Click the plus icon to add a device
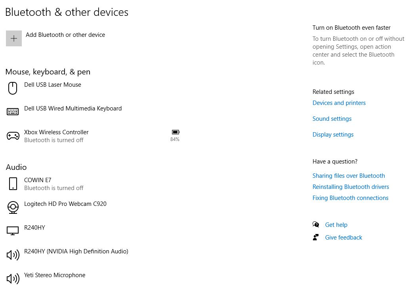This screenshot has height=291, width=412. tap(13, 38)
